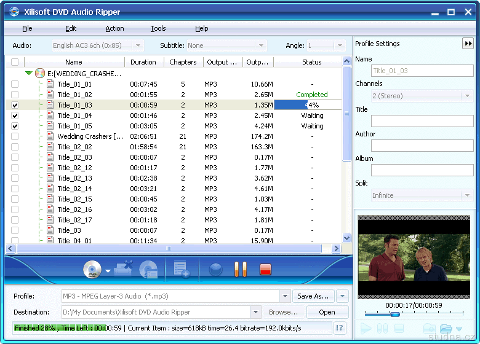Open the Profile format dropdown

click(x=285, y=296)
